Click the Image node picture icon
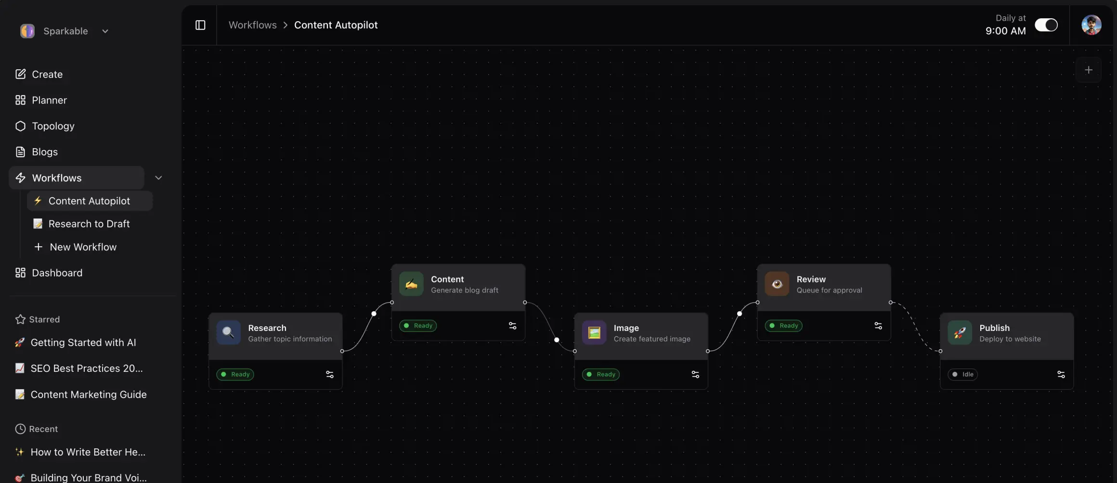The width and height of the screenshot is (1117, 483). coord(594,332)
